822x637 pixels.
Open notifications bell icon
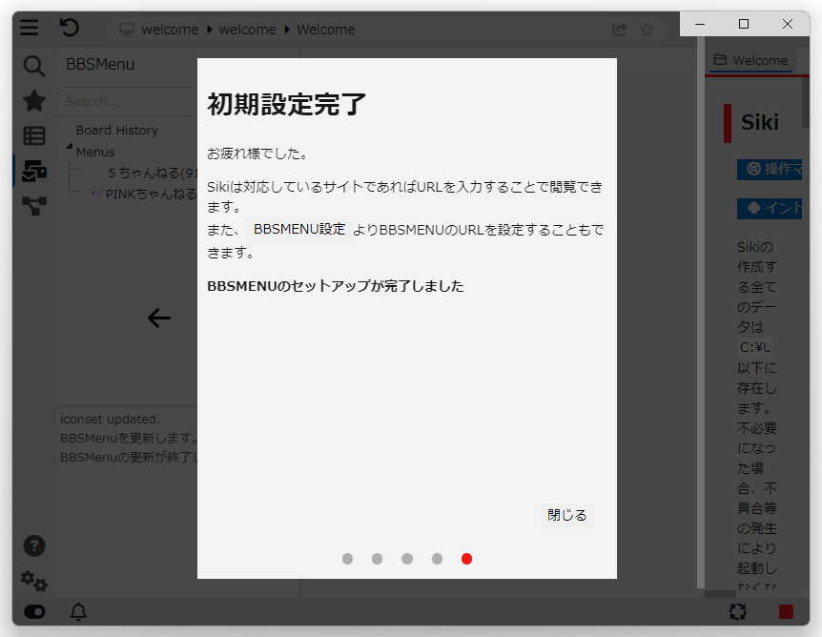coord(78,612)
